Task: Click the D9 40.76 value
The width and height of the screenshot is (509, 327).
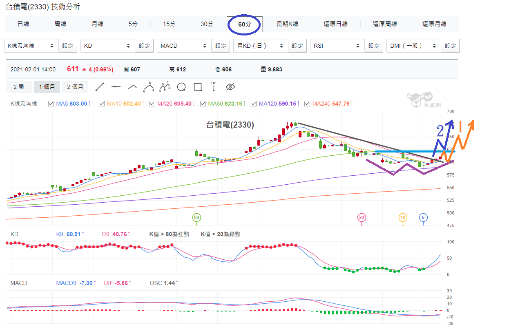Action: coord(116,234)
